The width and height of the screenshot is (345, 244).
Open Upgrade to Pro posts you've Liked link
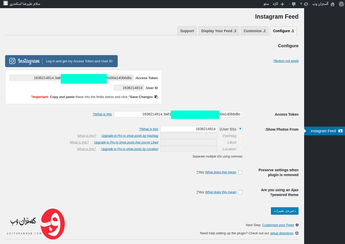(x=126, y=142)
